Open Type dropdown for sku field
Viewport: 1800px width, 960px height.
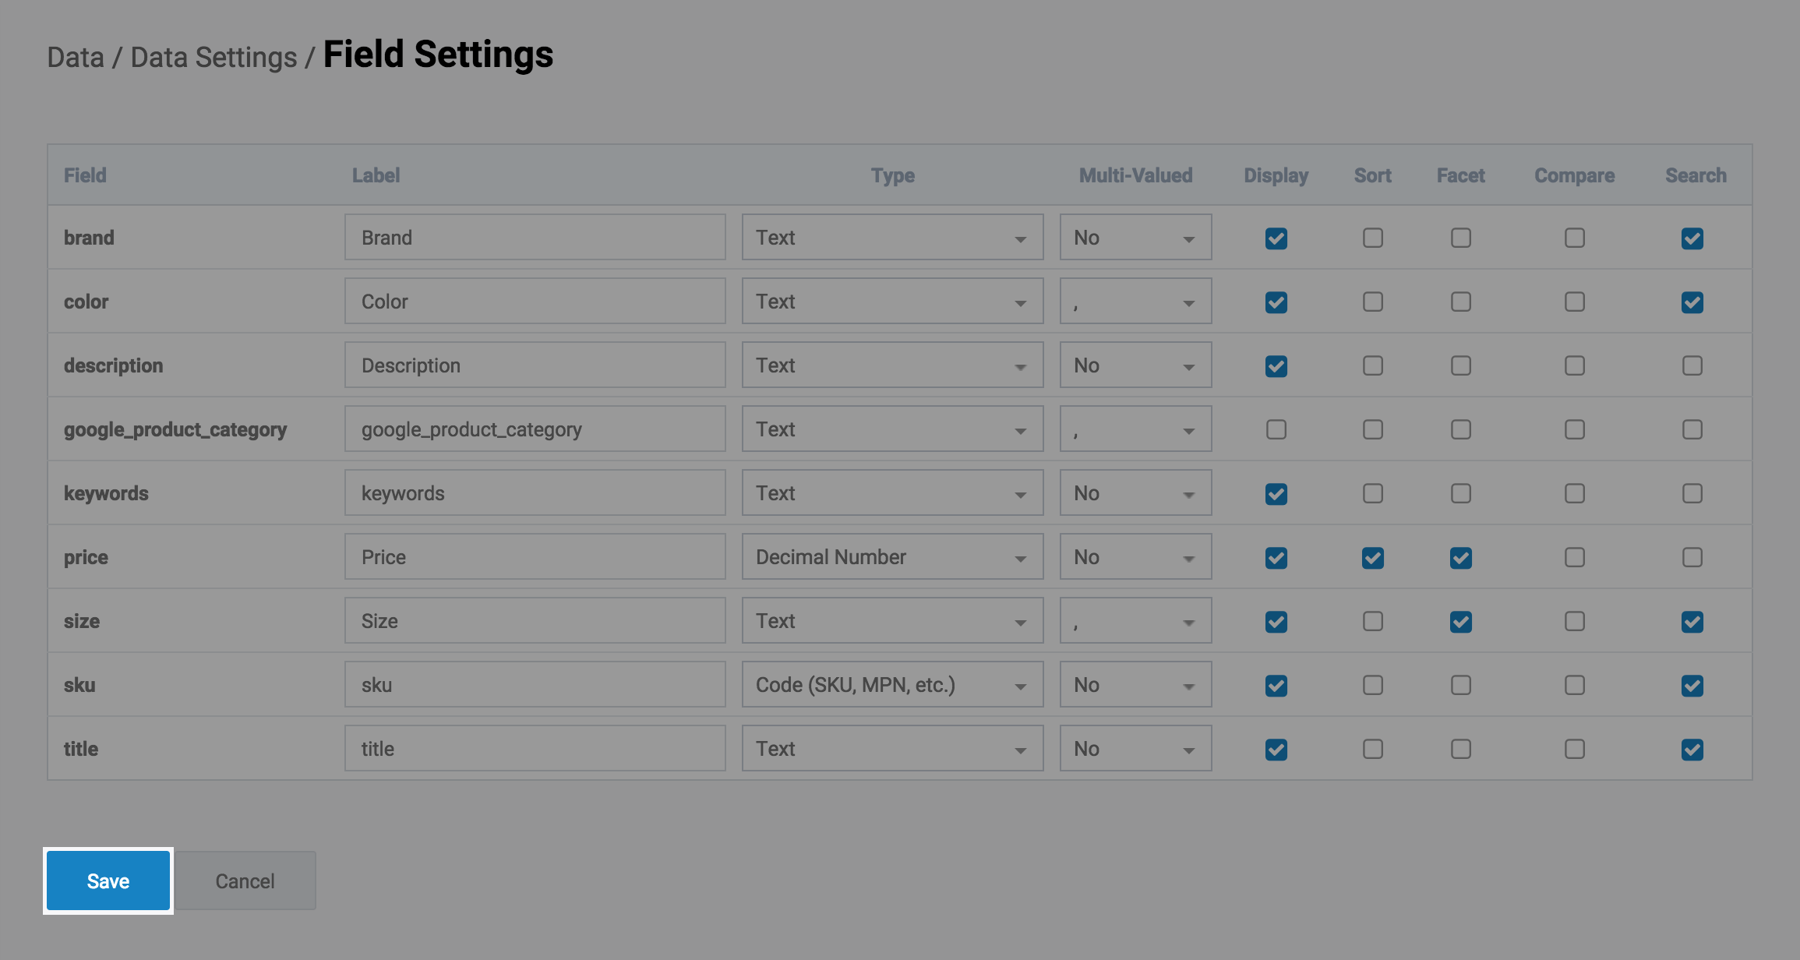(891, 685)
